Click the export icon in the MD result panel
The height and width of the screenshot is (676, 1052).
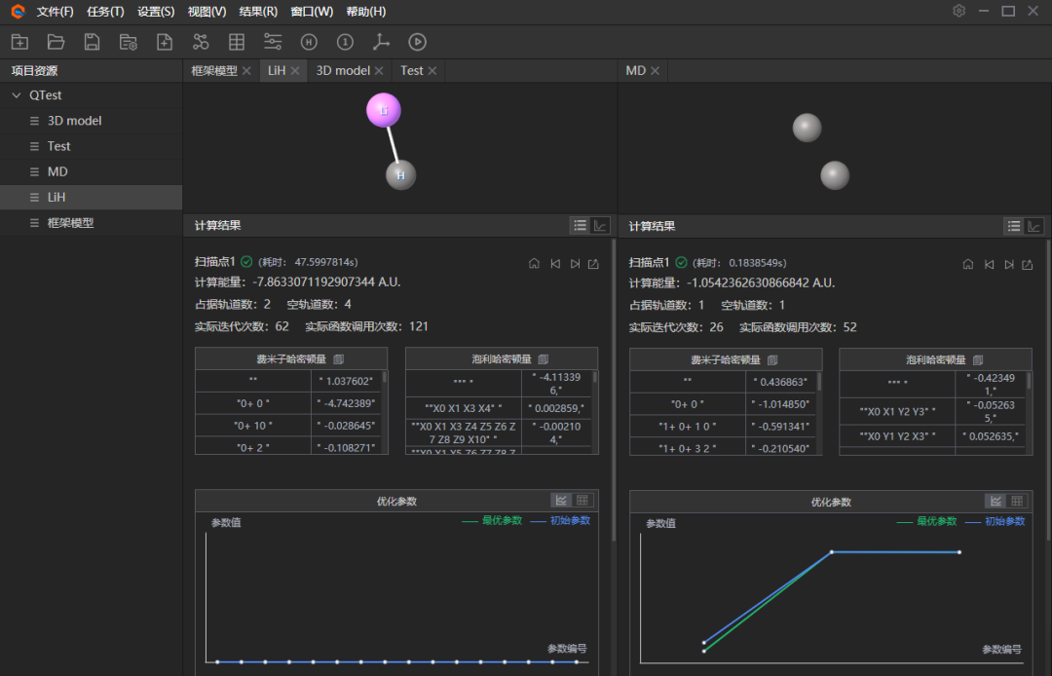(x=1028, y=264)
